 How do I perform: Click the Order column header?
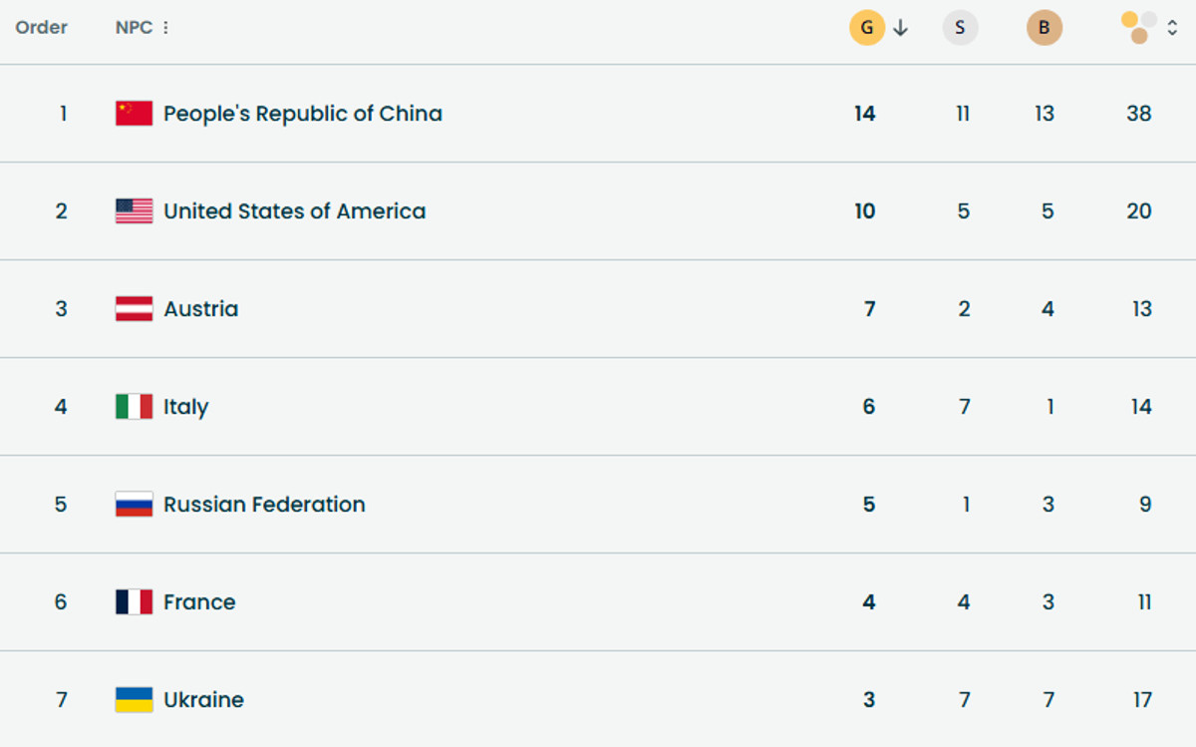point(42,28)
